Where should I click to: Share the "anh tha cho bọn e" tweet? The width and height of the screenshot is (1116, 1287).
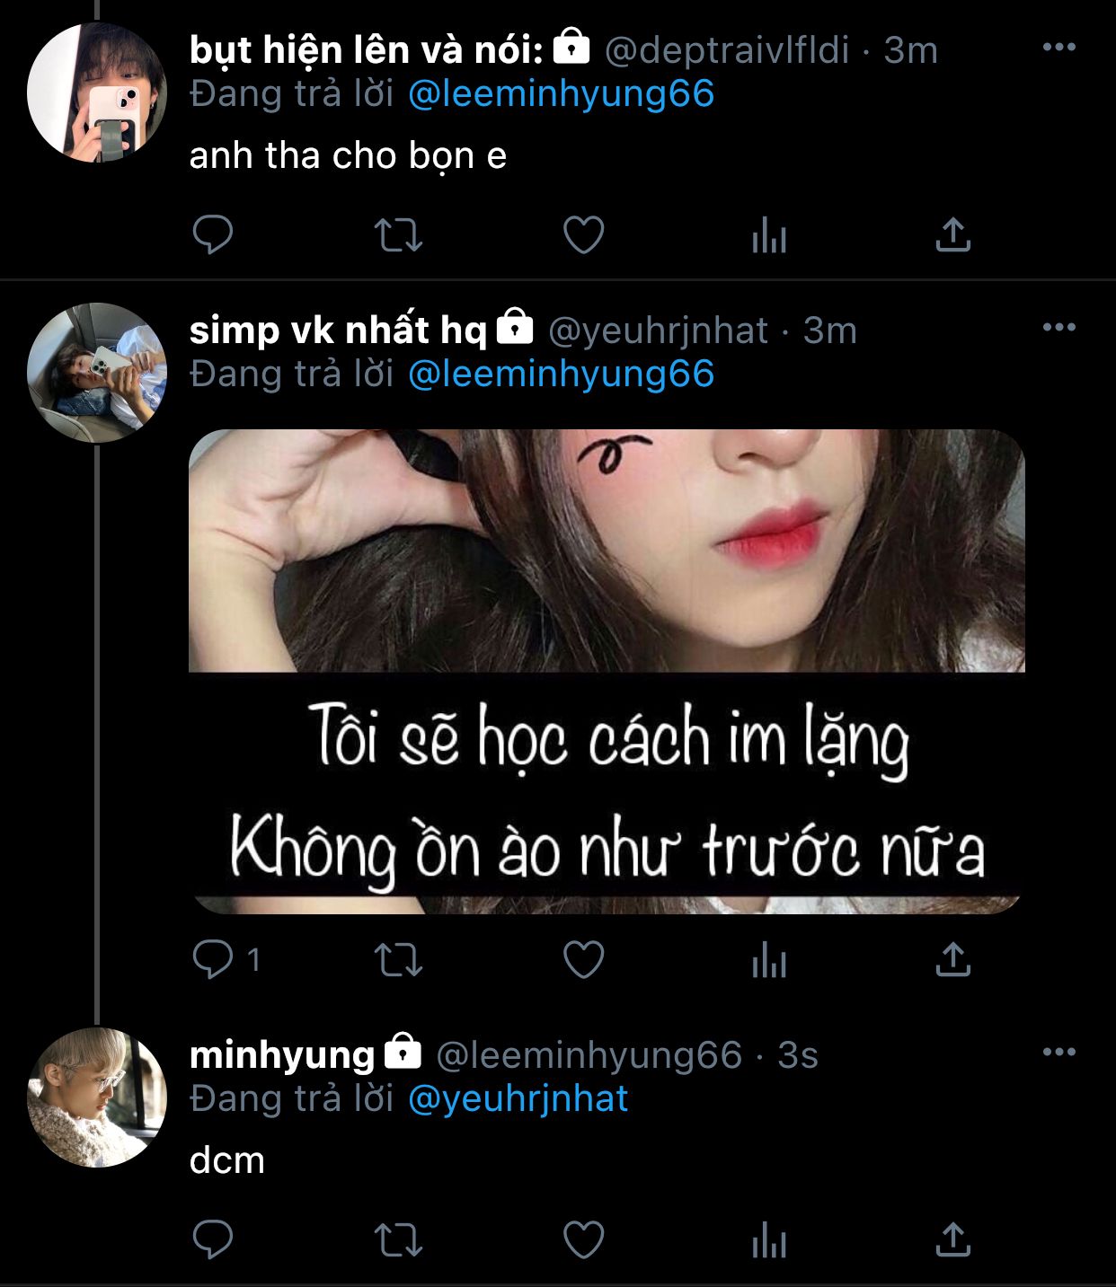pyautogui.click(x=953, y=235)
